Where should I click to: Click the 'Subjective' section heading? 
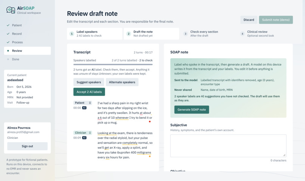pyautogui.click(x=179, y=125)
